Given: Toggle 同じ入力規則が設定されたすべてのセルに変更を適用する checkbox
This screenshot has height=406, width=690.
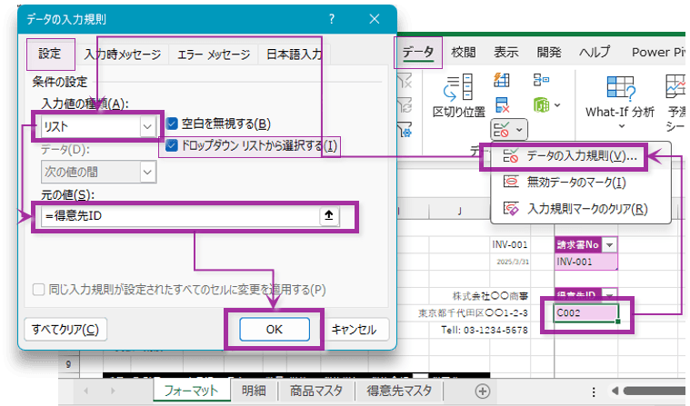Looking at the screenshot, I should 38,290.
